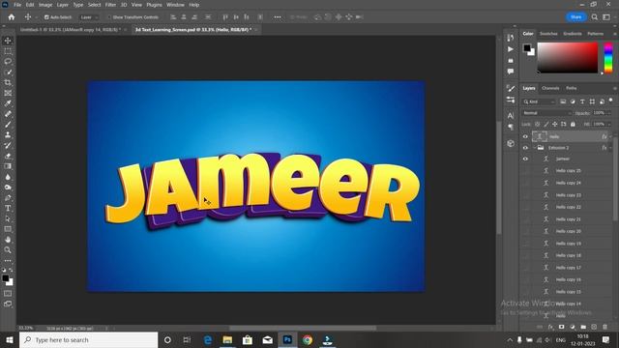The image size is (619, 348).
Task: Open the Brush Settings panel icon
Action: 511,89
